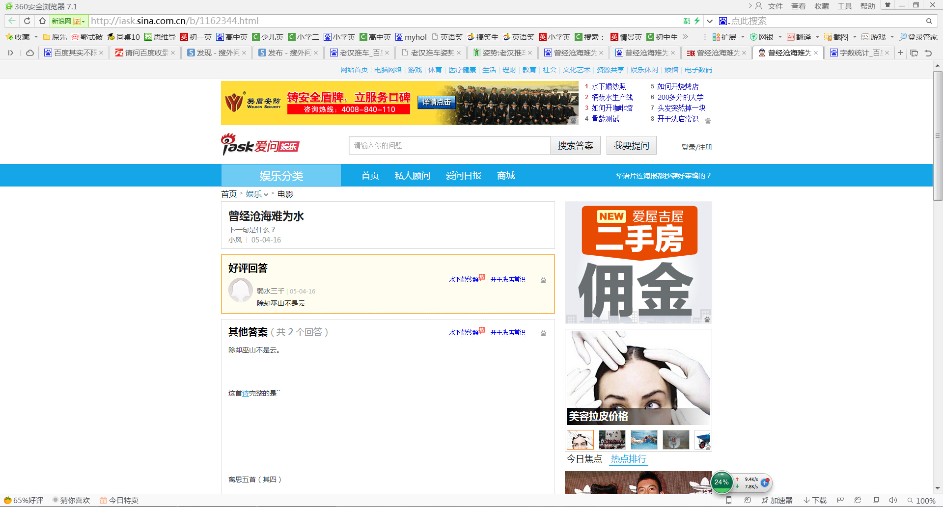
Task: Open the 工具 menu in the title bar
Action: [x=844, y=6]
